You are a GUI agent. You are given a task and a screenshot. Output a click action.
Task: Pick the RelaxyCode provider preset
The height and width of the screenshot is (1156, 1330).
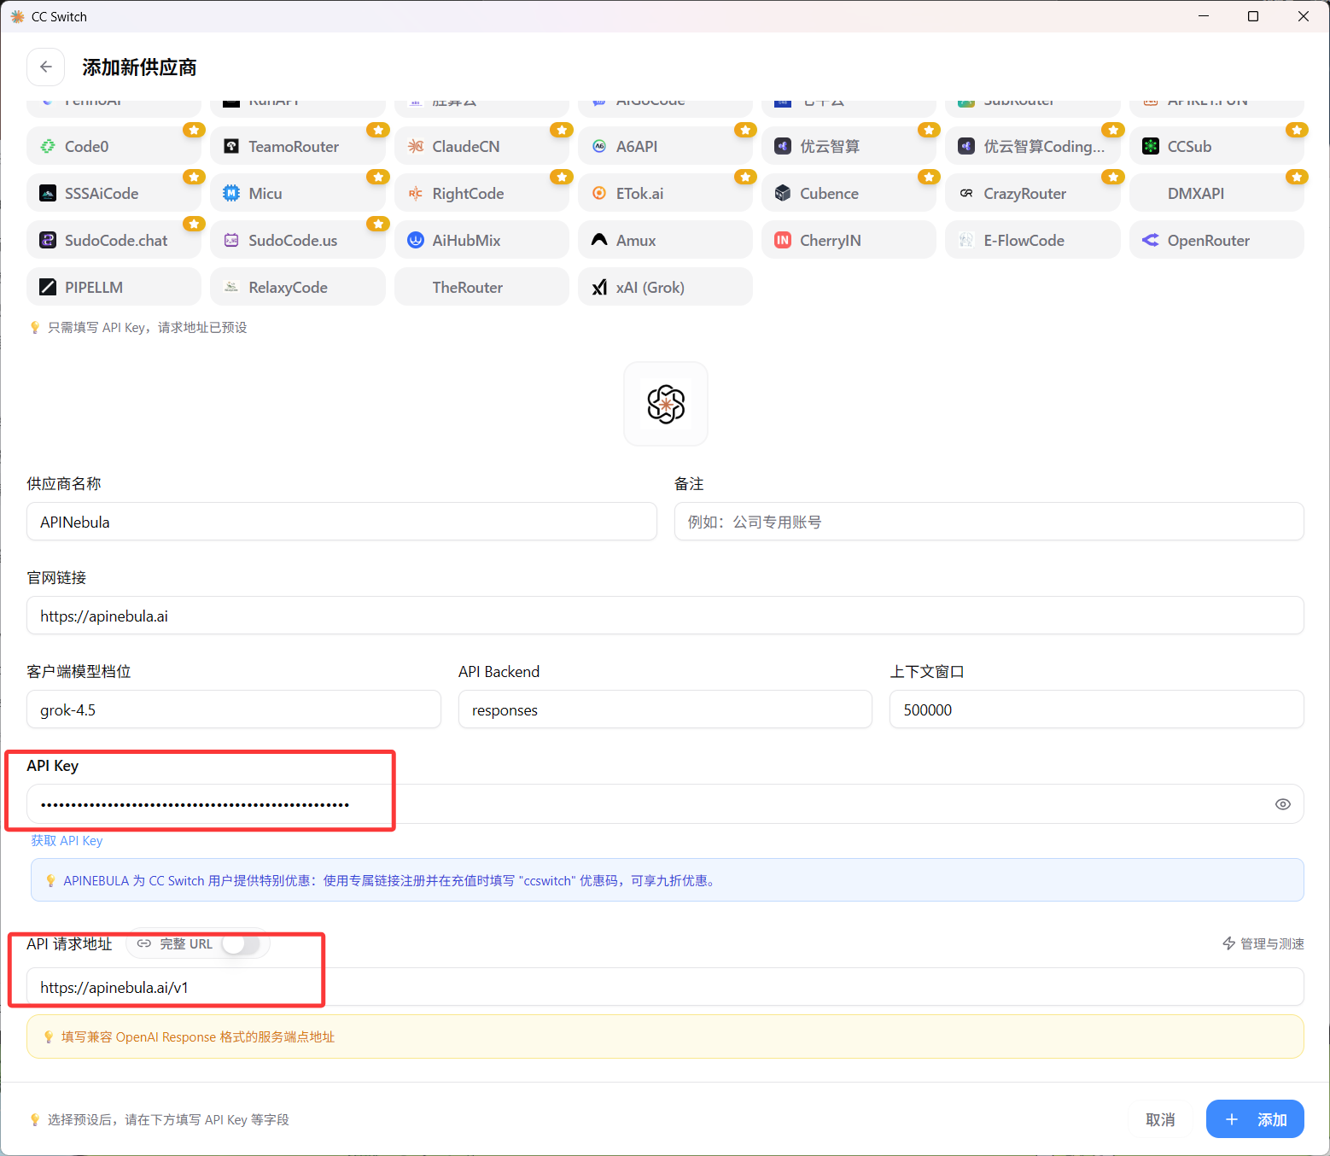(x=297, y=287)
